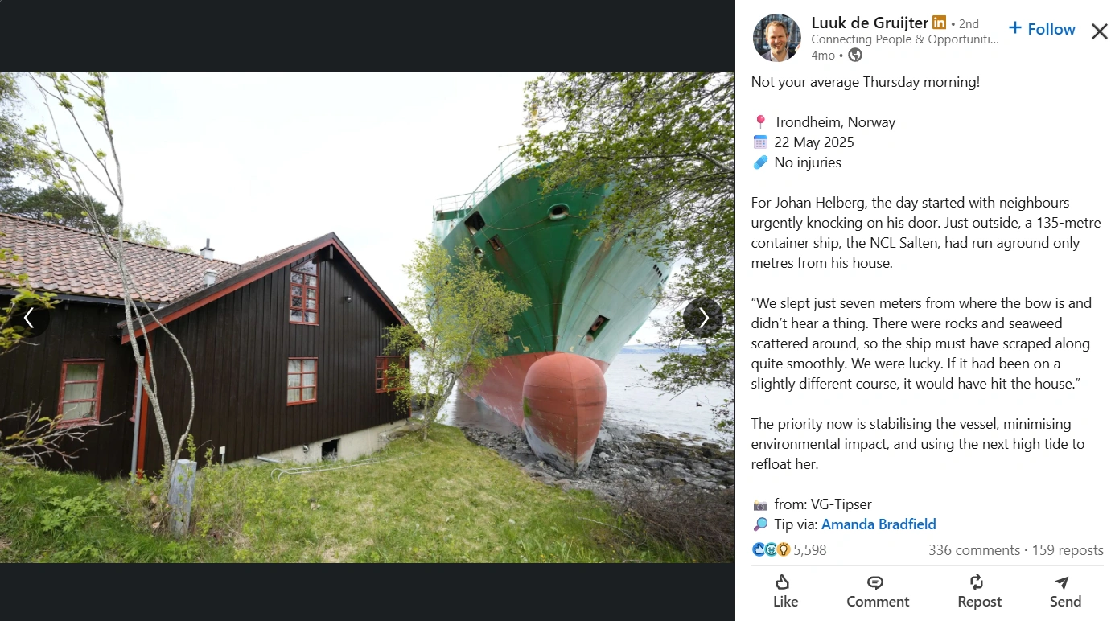
Task: Follow Luuk de Gruijter
Action: (1042, 29)
